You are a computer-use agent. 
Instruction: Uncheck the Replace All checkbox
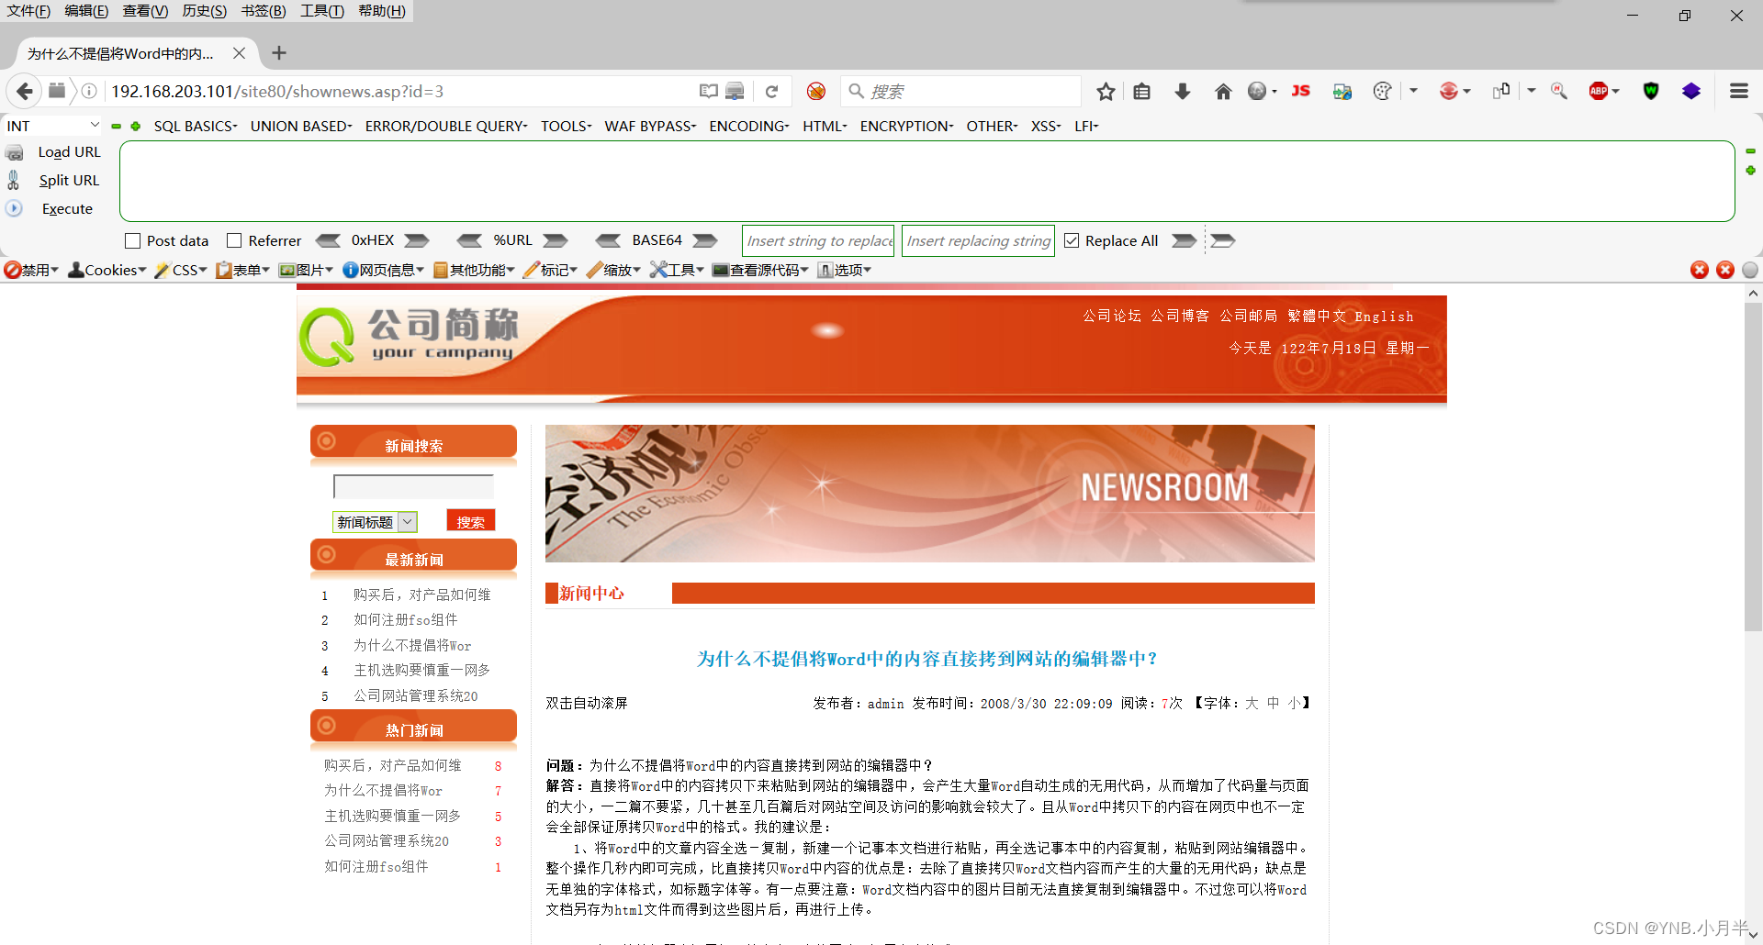[1072, 240]
